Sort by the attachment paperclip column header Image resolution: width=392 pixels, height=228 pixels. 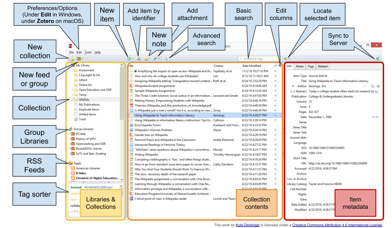(x=276, y=66)
